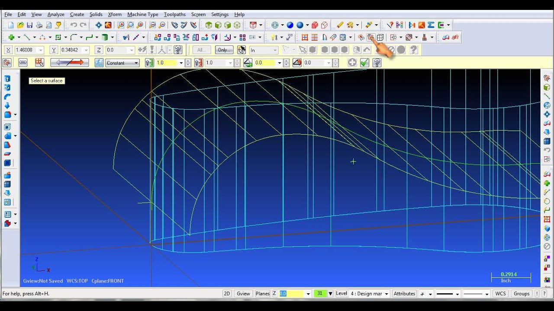This screenshot has height=311, width=554.
Task: Click the wireframe box icon after surface icons
Action: click(x=380, y=37)
